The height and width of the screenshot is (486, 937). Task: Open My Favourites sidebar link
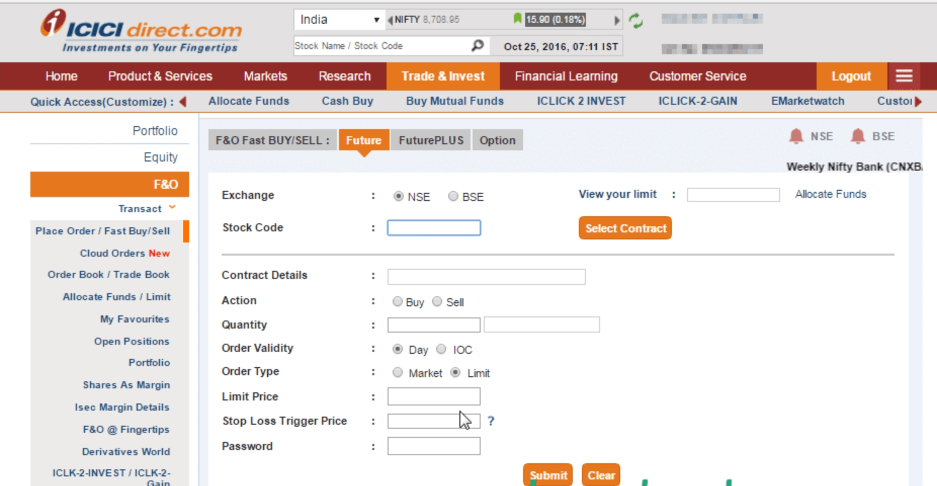[x=135, y=319]
